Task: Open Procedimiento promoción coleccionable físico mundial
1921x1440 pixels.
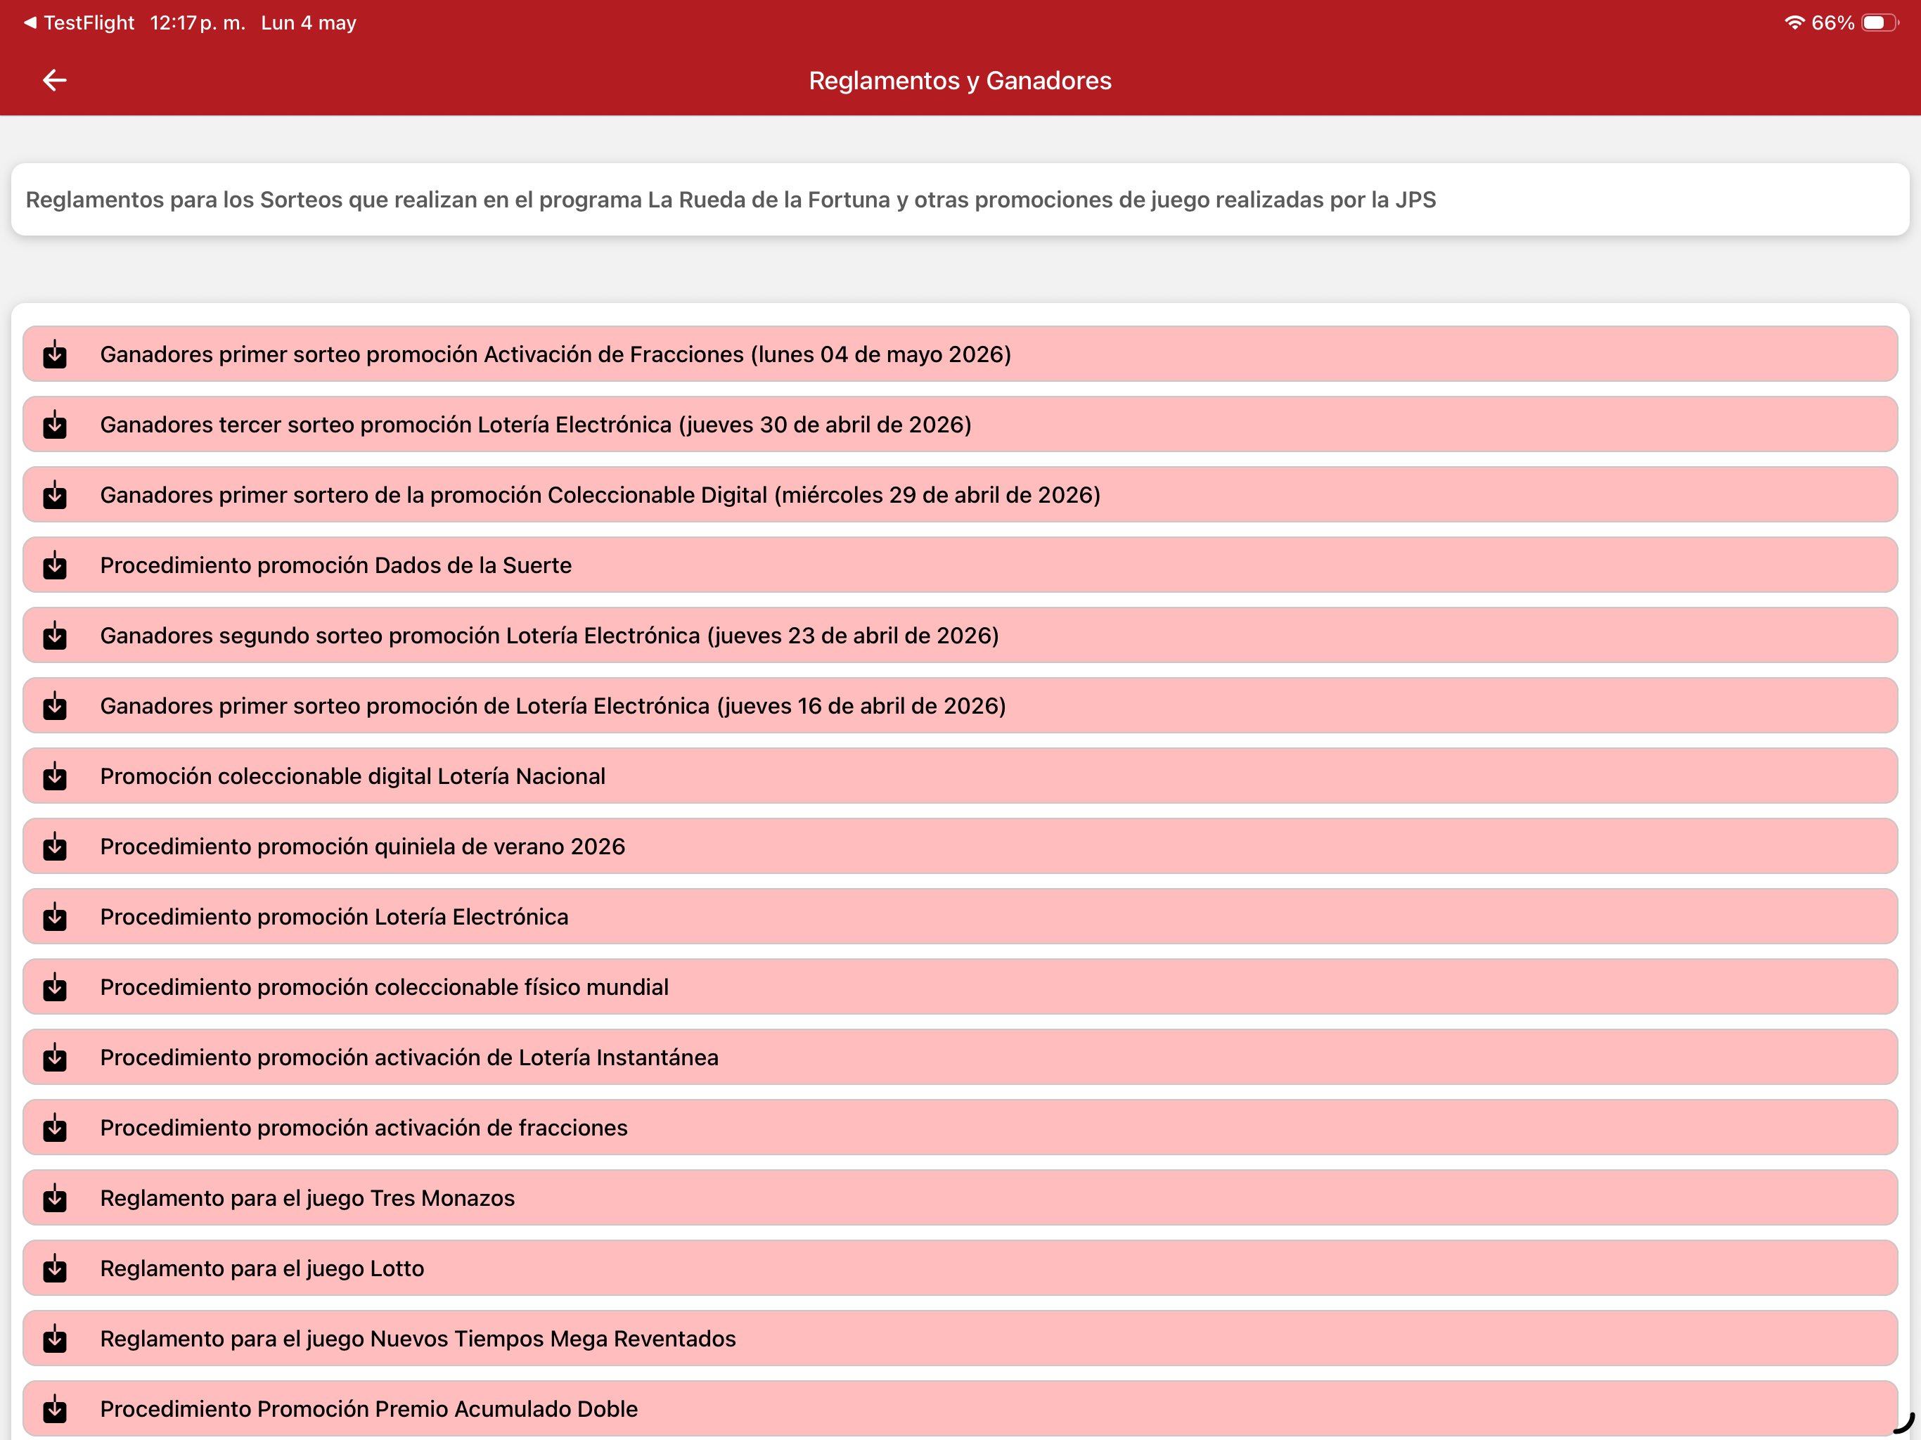Action: pos(960,987)
